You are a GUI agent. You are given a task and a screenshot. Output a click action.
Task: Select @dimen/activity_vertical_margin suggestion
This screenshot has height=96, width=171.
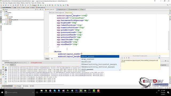coord(100,67)
